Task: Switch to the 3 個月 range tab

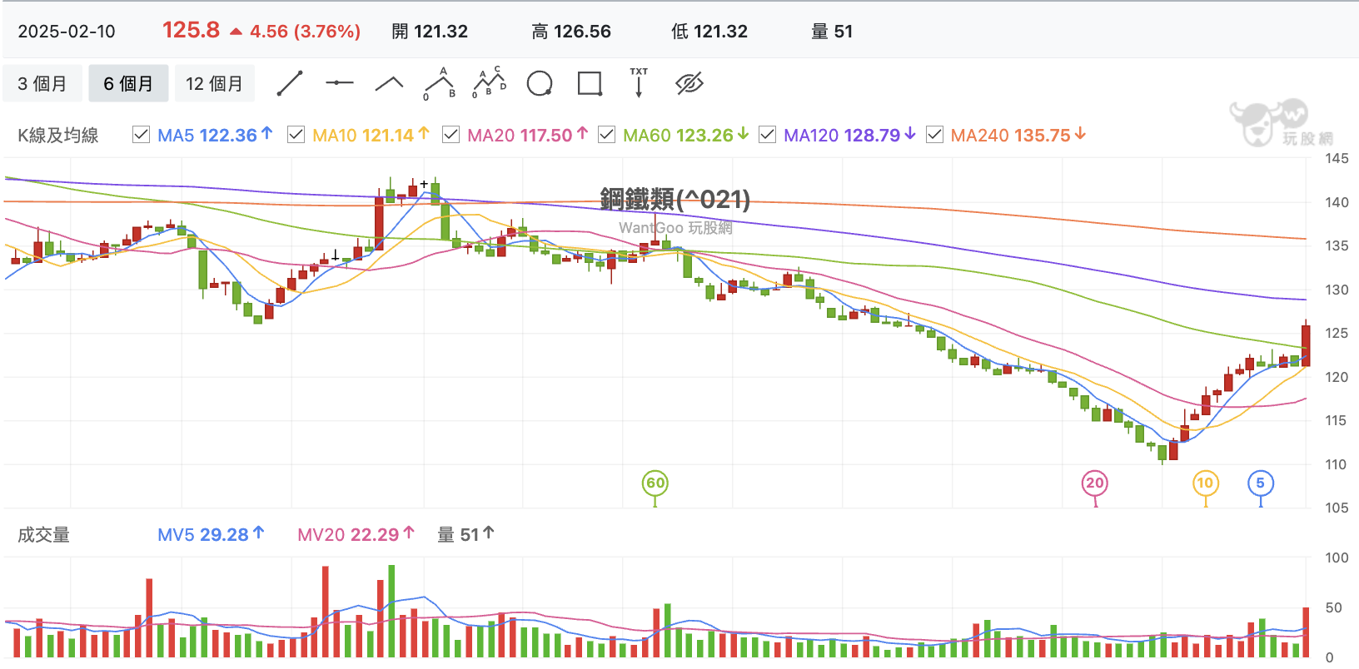Action: [x=42, y=83]
